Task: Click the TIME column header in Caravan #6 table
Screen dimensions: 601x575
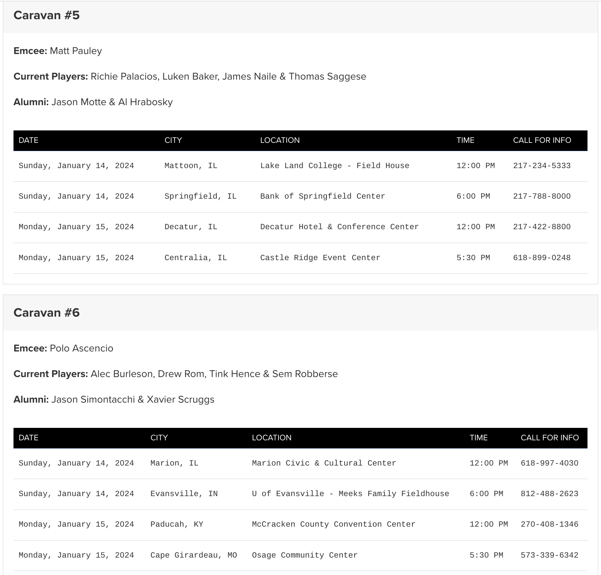Action: pos(478,438)
